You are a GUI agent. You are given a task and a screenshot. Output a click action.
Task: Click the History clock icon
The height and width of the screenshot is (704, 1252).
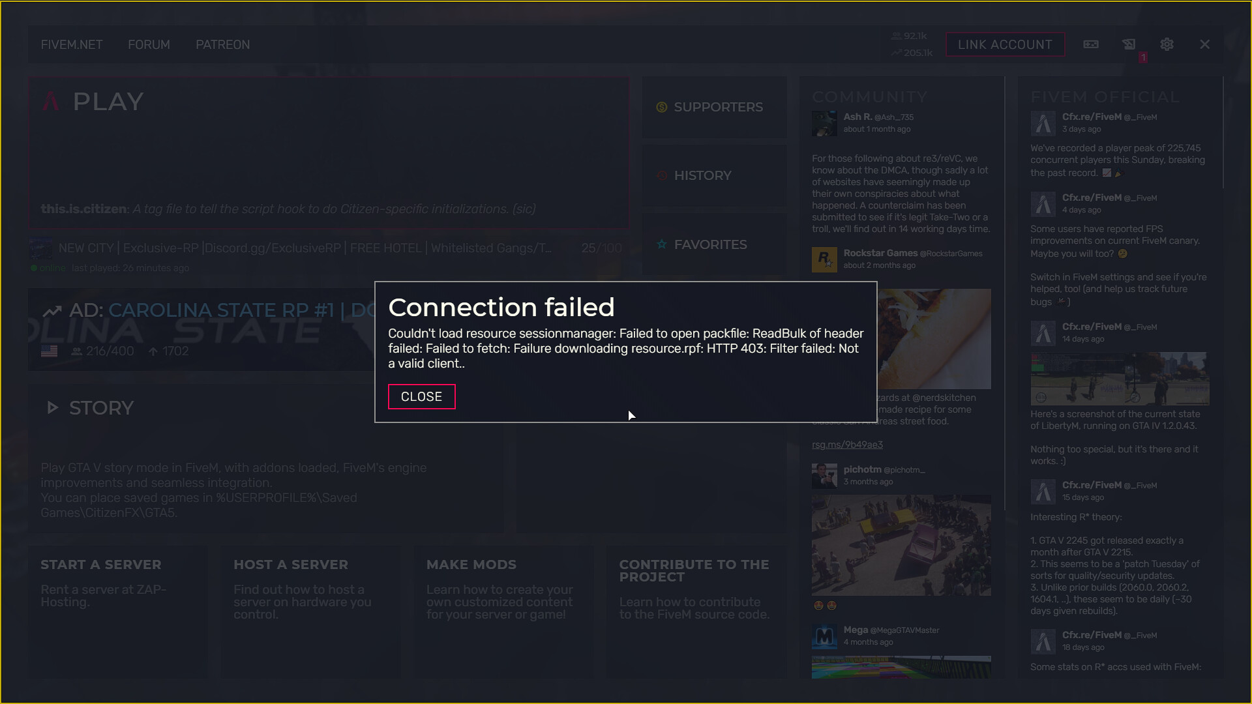662,175
